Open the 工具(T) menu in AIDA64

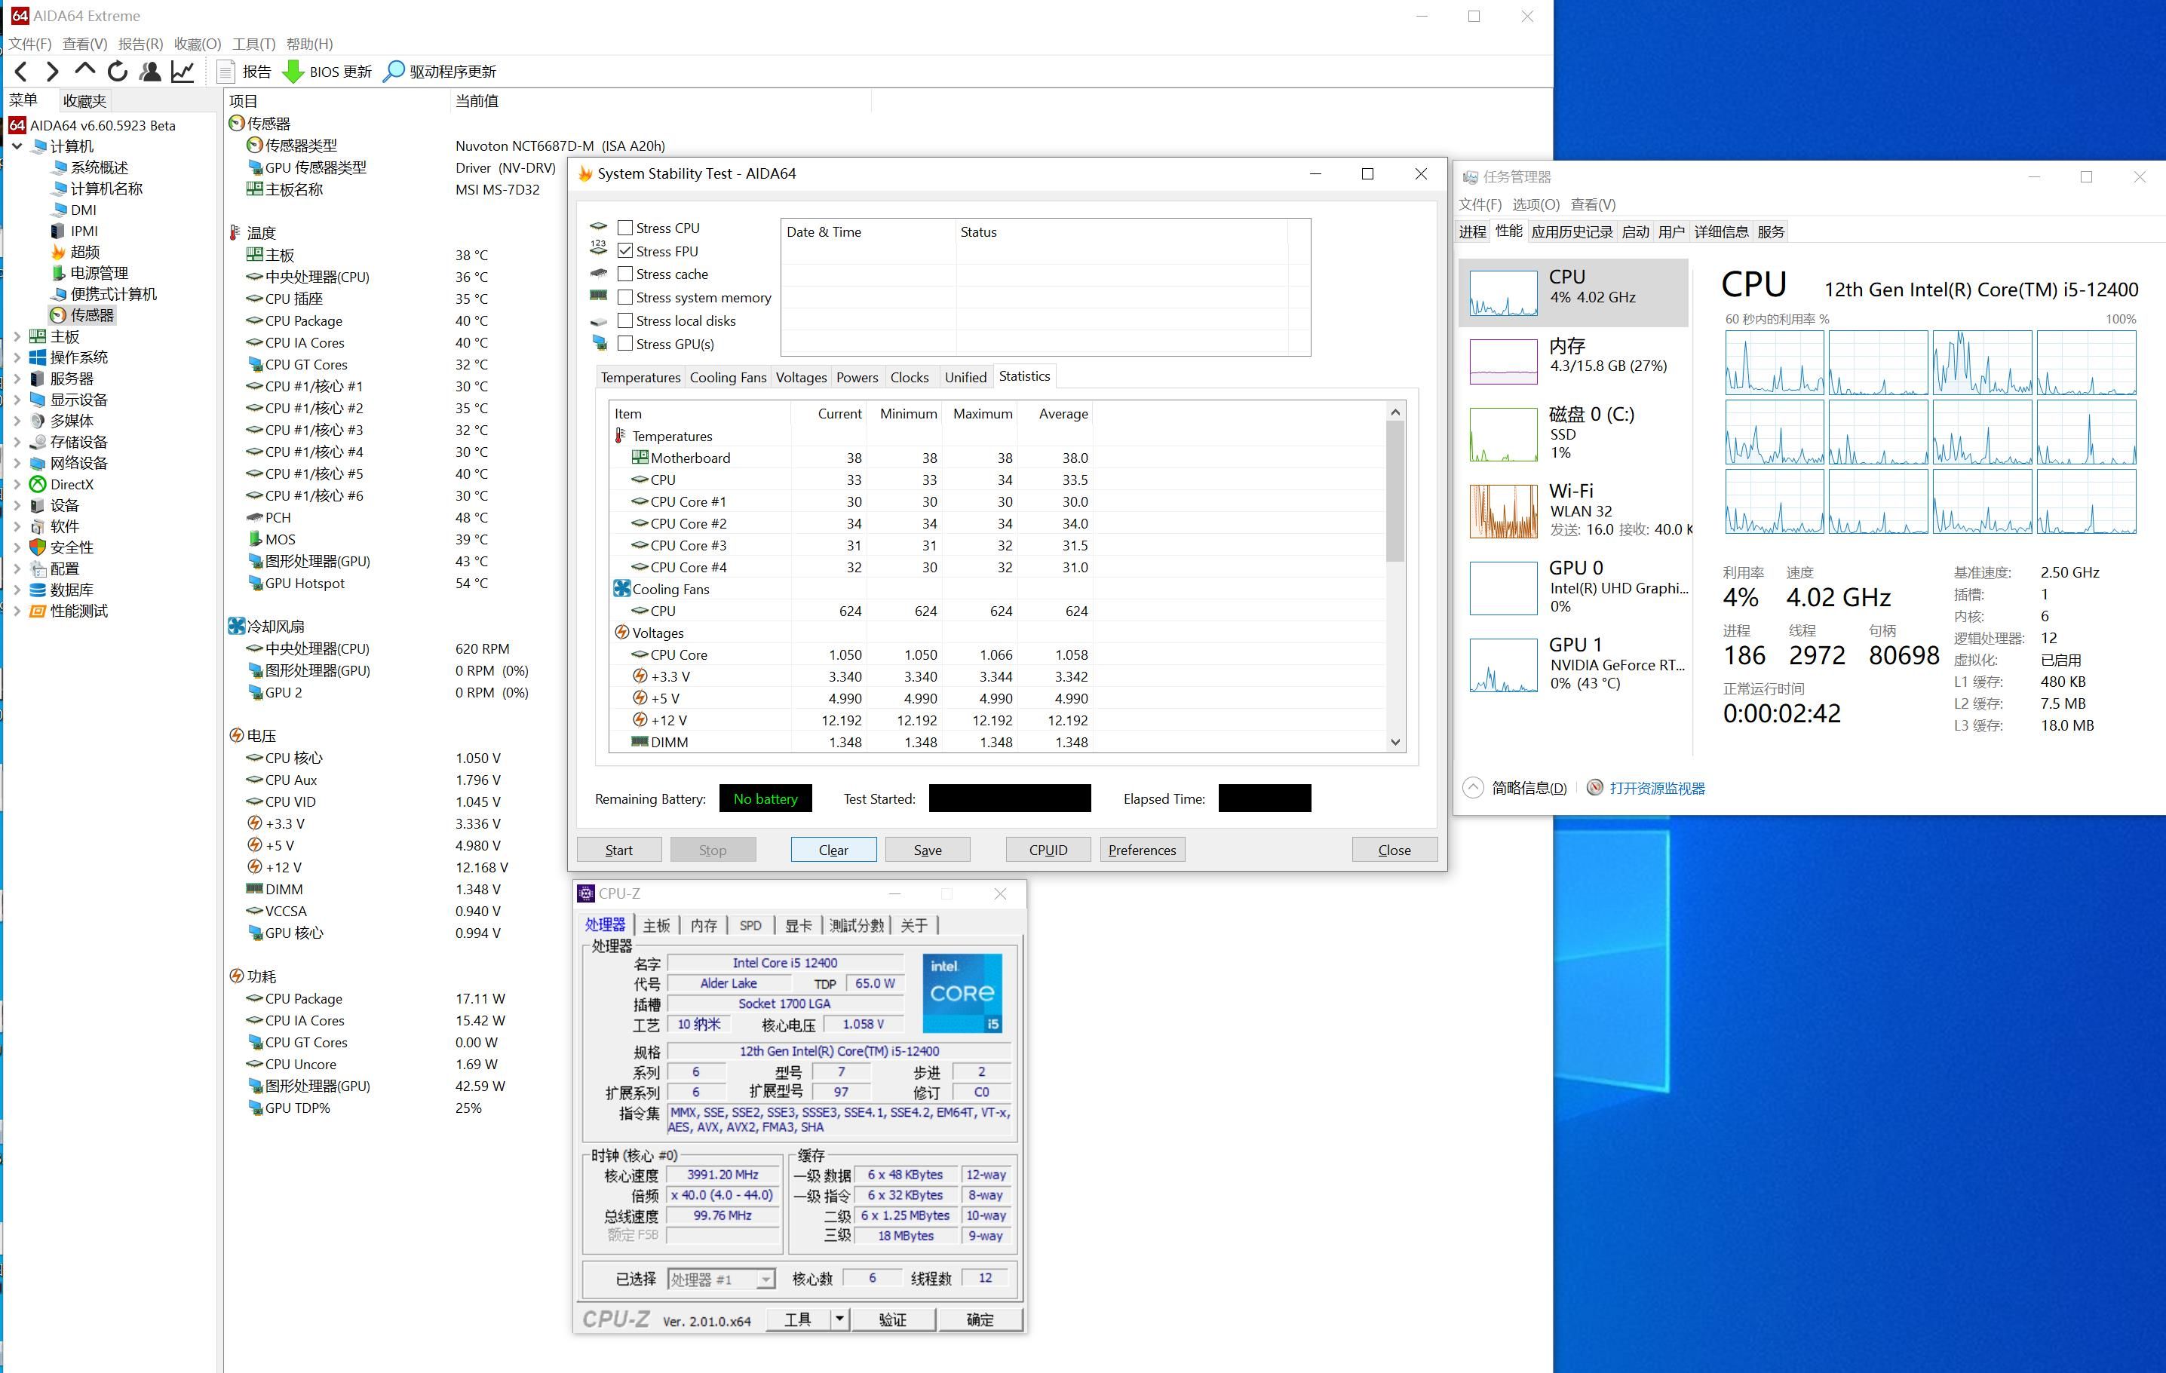[x=253, y=43]
